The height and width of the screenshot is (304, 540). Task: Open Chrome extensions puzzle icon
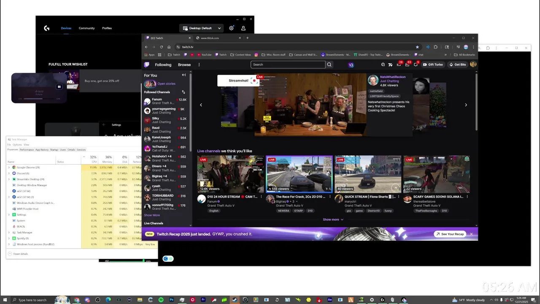tap(435, 47)
